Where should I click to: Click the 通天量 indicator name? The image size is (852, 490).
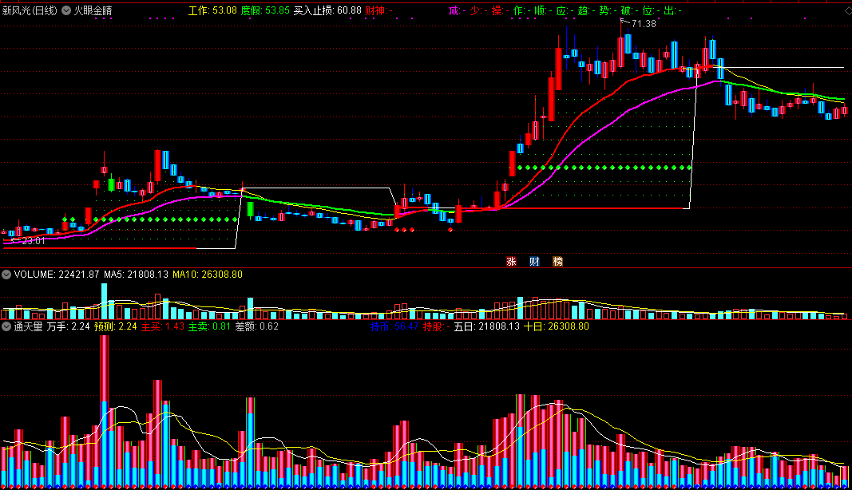tap(28, 326)
